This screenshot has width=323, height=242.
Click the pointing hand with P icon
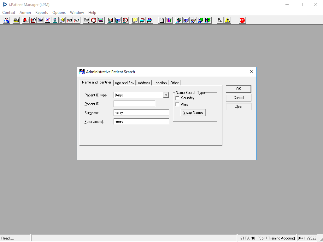(77, 20)
